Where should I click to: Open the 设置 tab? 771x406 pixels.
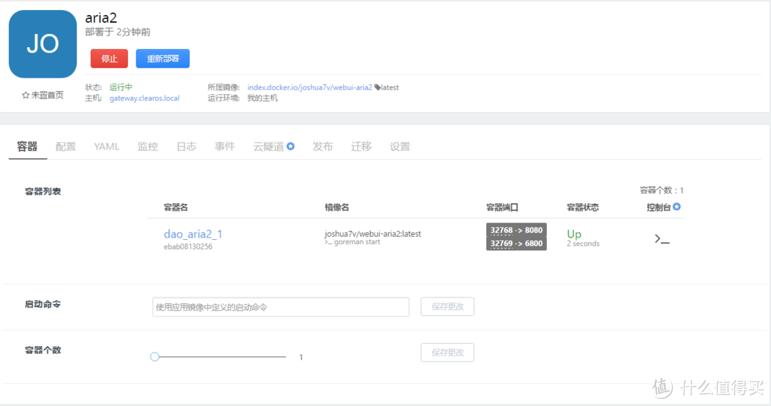400,146
